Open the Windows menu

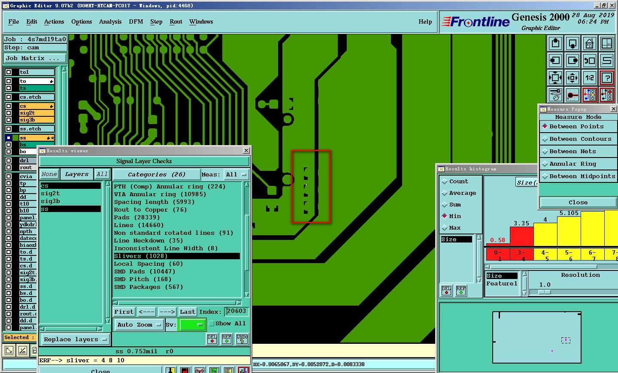pyautogui.click(x=201, y=22)
